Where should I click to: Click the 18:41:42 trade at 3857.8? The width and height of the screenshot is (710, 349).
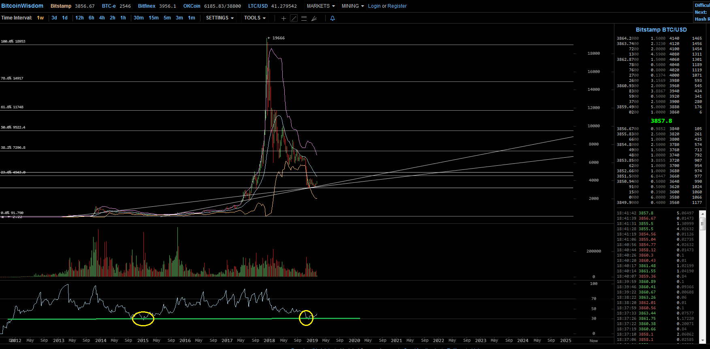click(x=655, y=213)
